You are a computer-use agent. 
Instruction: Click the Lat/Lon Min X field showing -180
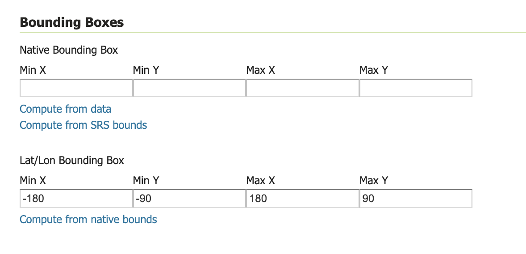pos(76,199)
